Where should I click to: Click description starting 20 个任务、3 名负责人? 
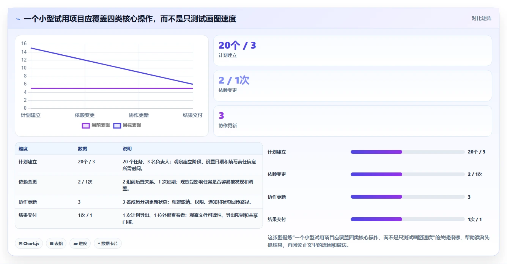[190, 165]
